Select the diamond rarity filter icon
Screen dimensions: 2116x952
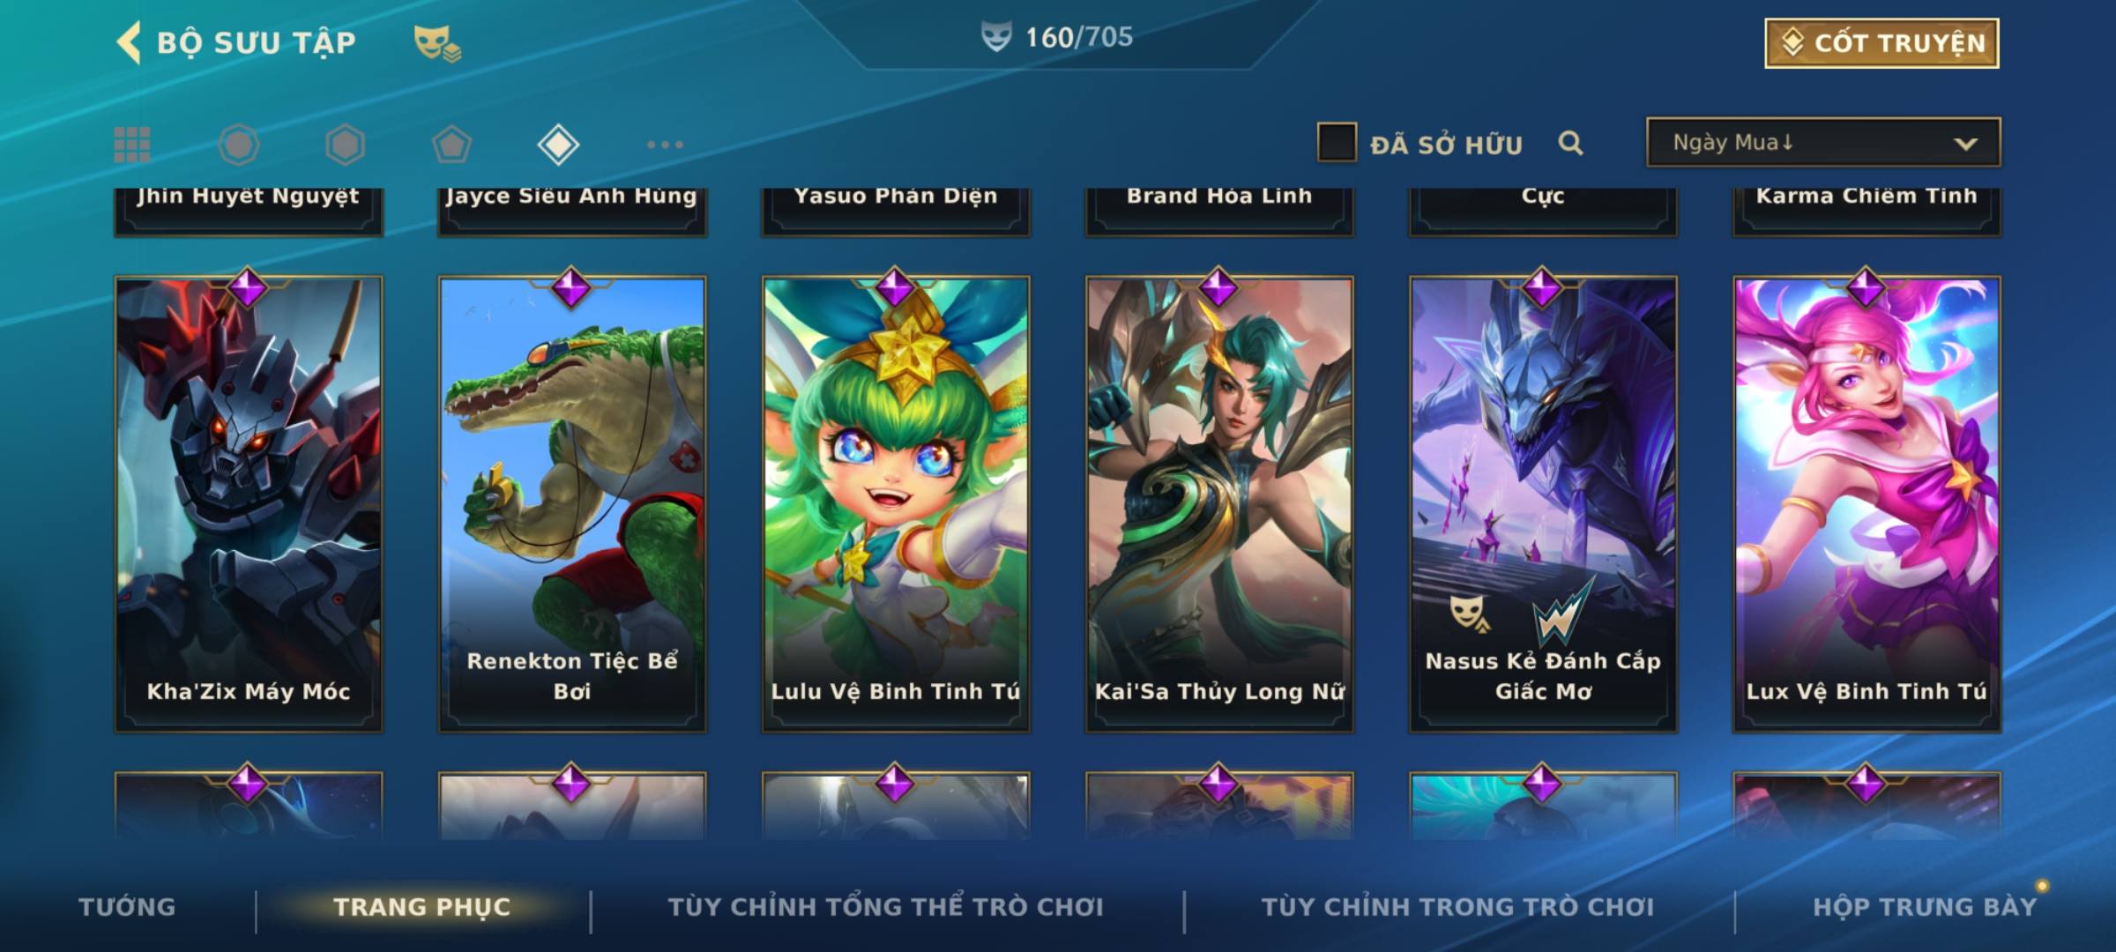[x=558, y=145]
